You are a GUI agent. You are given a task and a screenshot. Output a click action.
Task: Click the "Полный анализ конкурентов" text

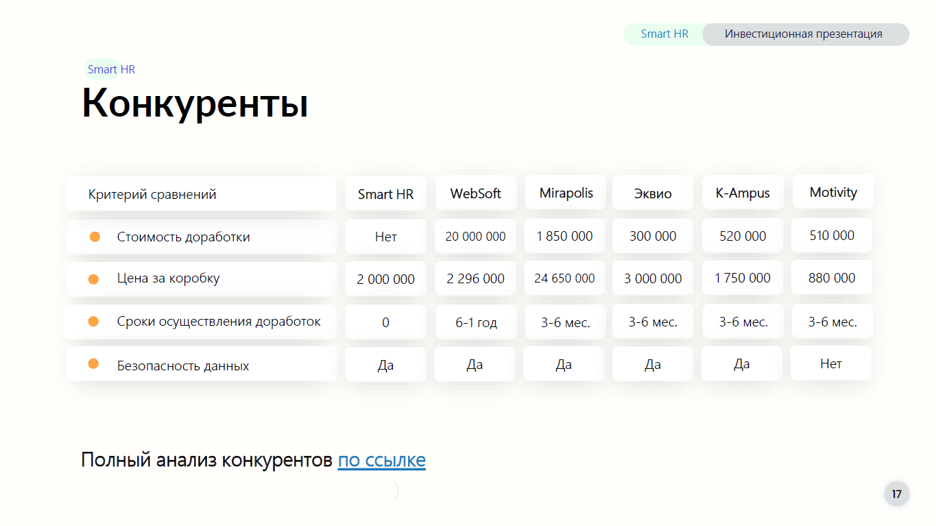(207, 459)
